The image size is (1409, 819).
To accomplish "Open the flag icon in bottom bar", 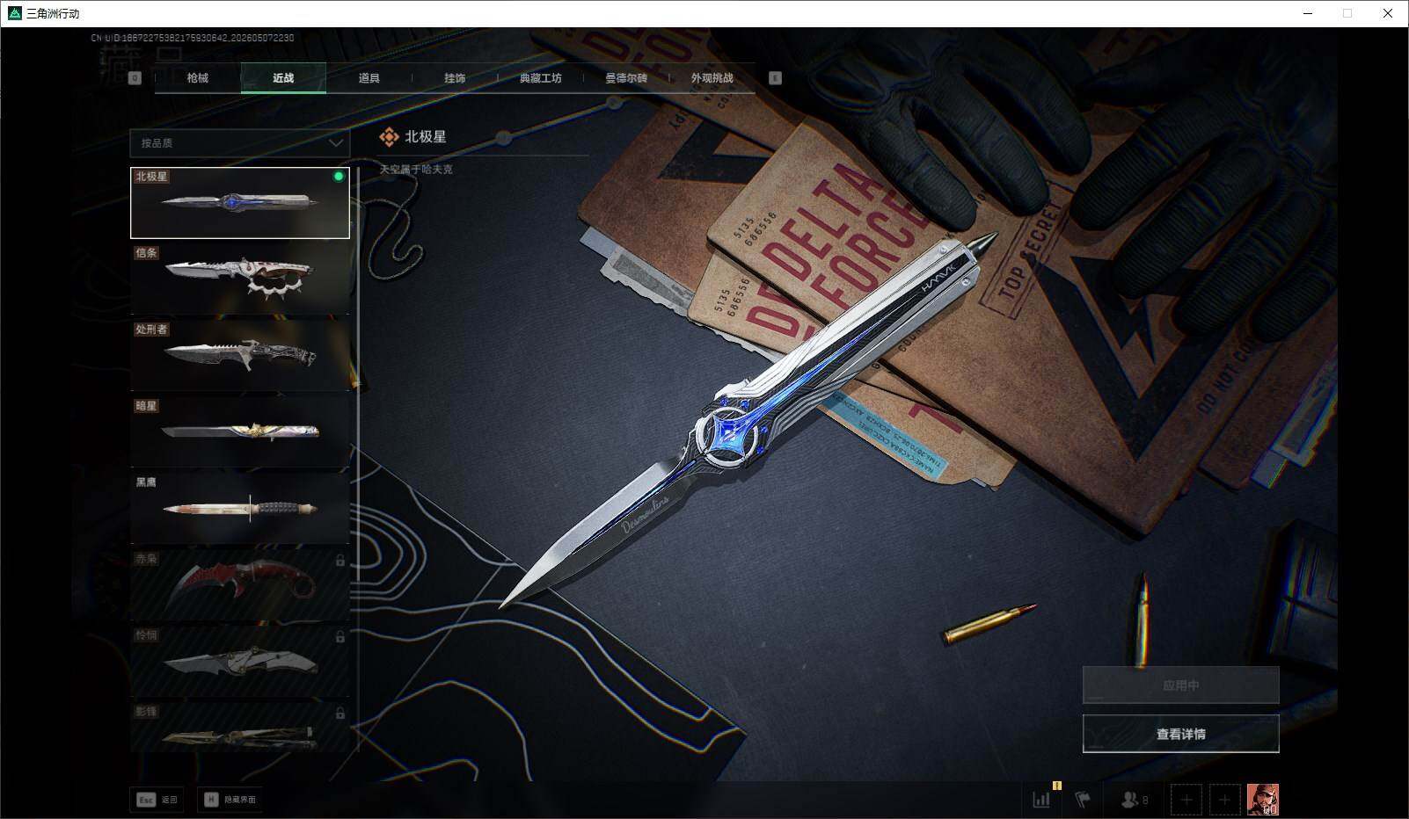I will [x=1083, y=800].
